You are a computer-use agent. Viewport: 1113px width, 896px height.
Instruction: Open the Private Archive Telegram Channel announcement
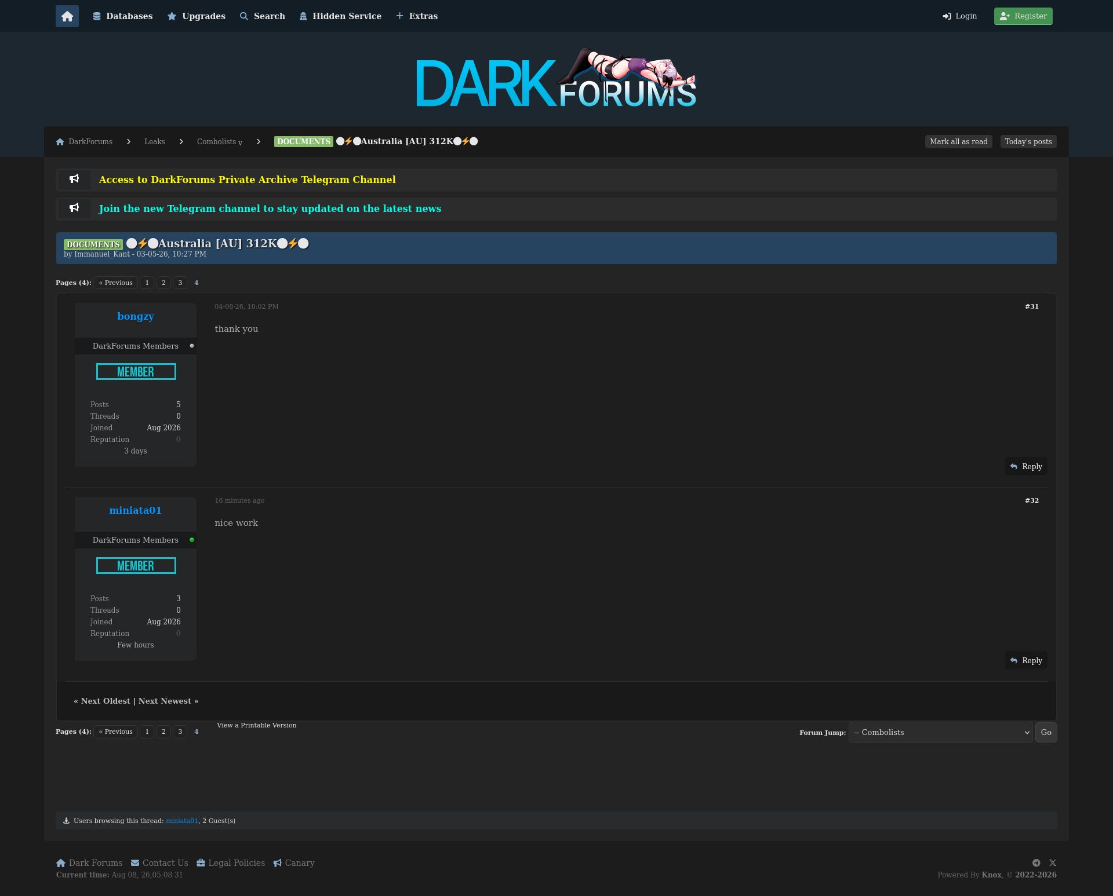(x=248, y=180)
